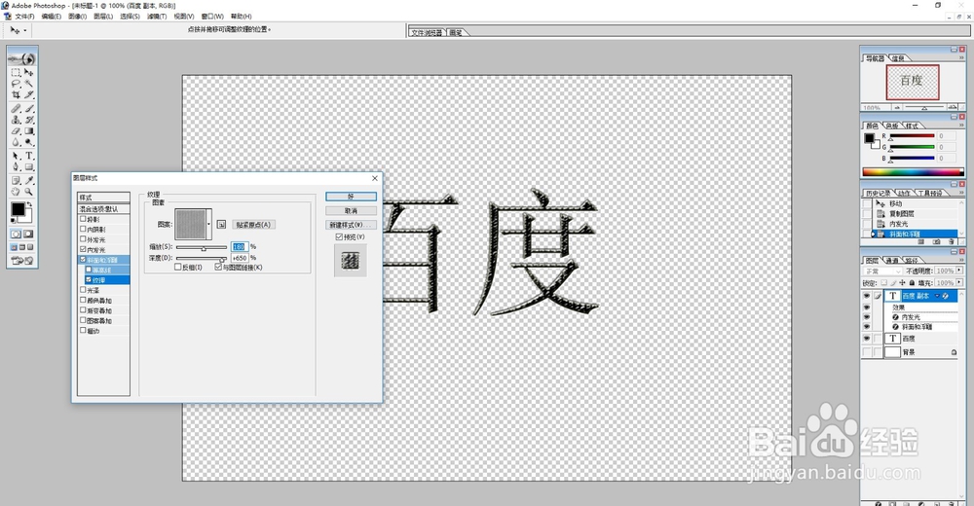974x506 pixels.
Task: Select the Zoom tool
Action: tap(28, 192)
